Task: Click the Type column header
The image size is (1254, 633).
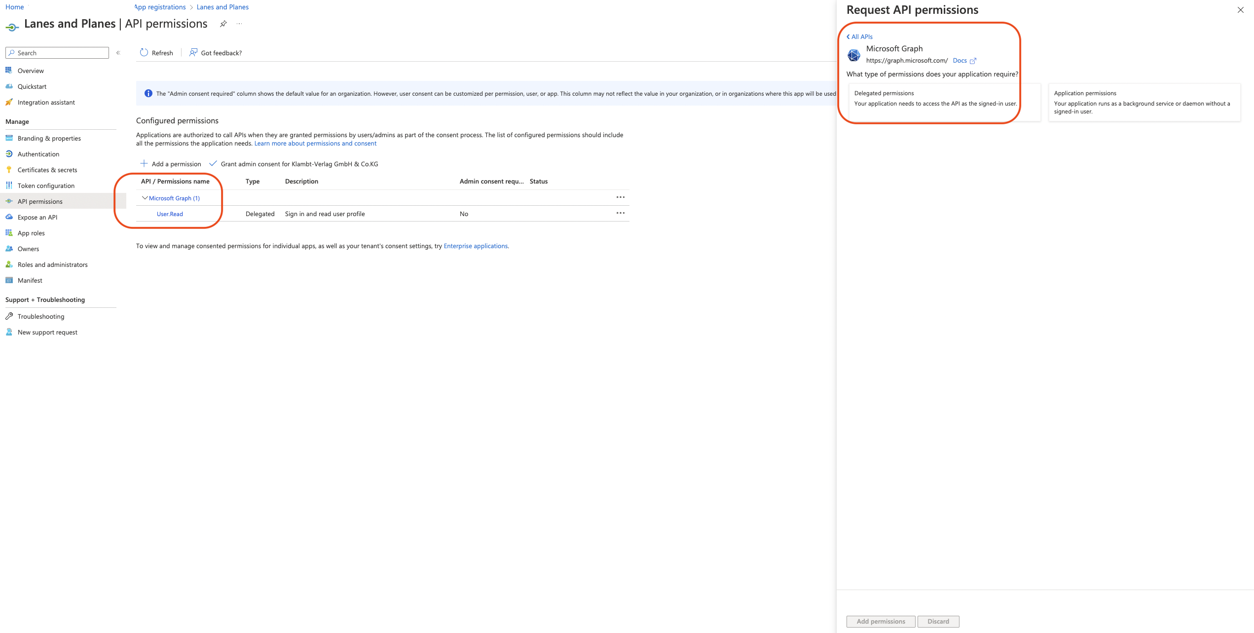Action: tap(253, 181)
